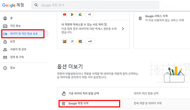The width and height of the screenshot is (190, 110).
Task: Click the hand icon for 기존 데이터 처리
Action: coord(64,94)
